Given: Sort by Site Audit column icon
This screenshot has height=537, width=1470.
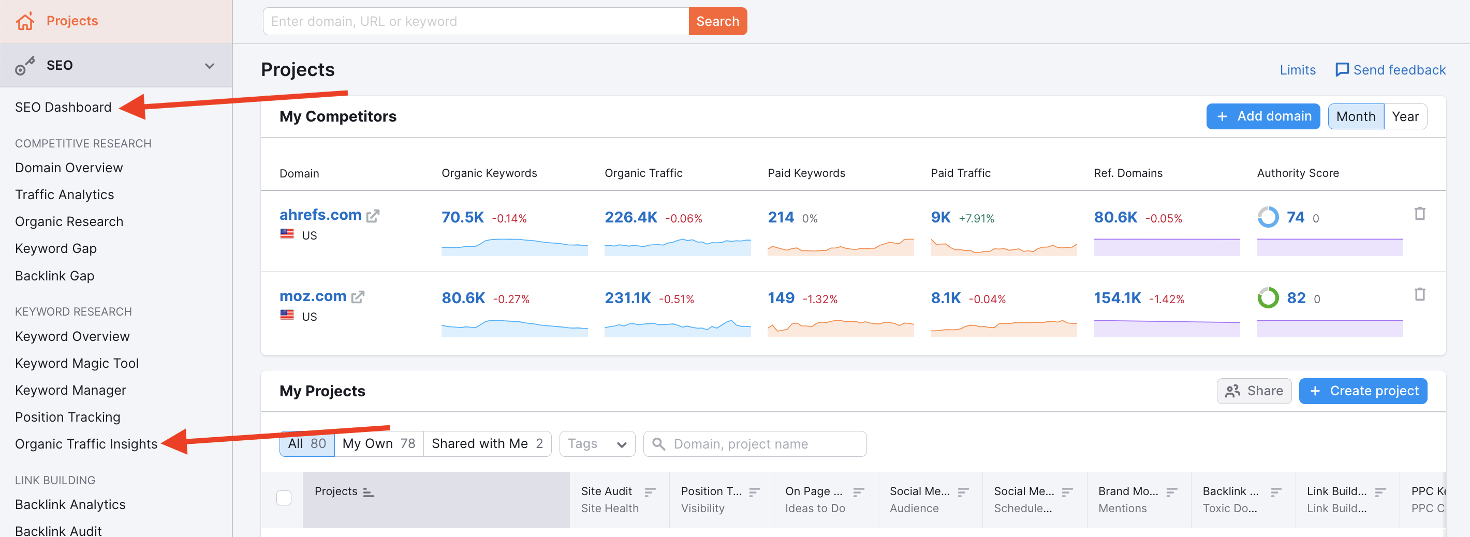Looking at the screenshot, I should point(650,492).
